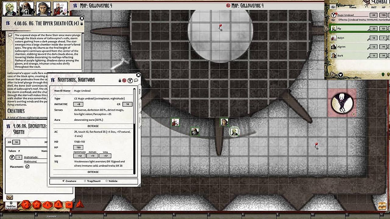Screen dimensions: 390x219
Task: Click Burk's portrait in the Combat Tracker
Action: pyautogui.click(x=333, y=56)
